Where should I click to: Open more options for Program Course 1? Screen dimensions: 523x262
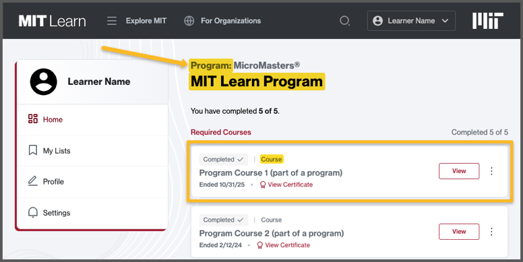(x=491, y=171)
